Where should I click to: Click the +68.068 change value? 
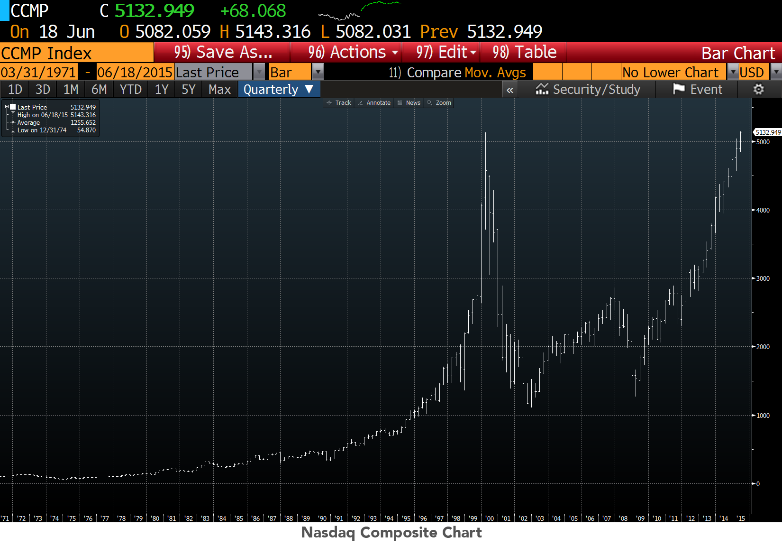253,10
